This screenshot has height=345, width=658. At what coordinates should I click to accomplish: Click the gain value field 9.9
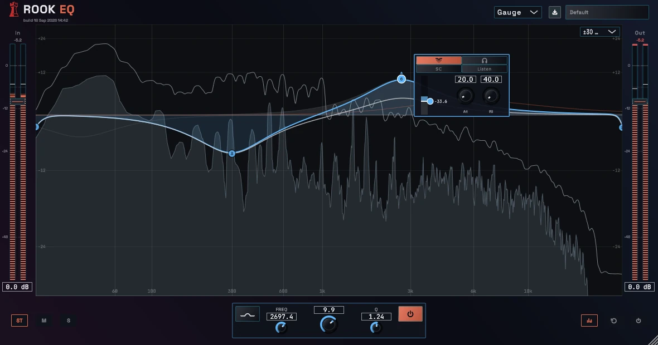pyautogui.click(x=329, y=310)
